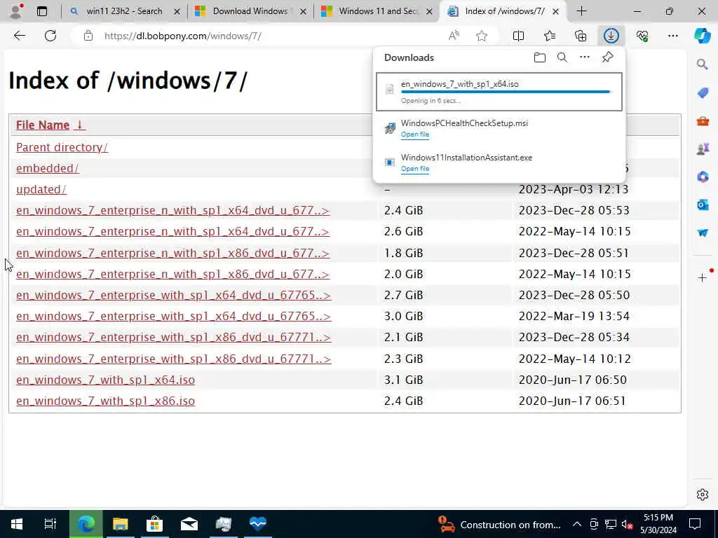Open Browser essentials heart icon
This screenshot has width=718, height=538.
pyautogui.click(x=642, y=36)
